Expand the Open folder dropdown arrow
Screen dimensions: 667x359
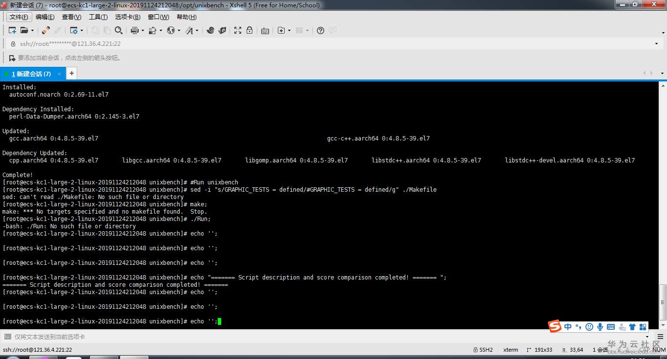point(32,30)
